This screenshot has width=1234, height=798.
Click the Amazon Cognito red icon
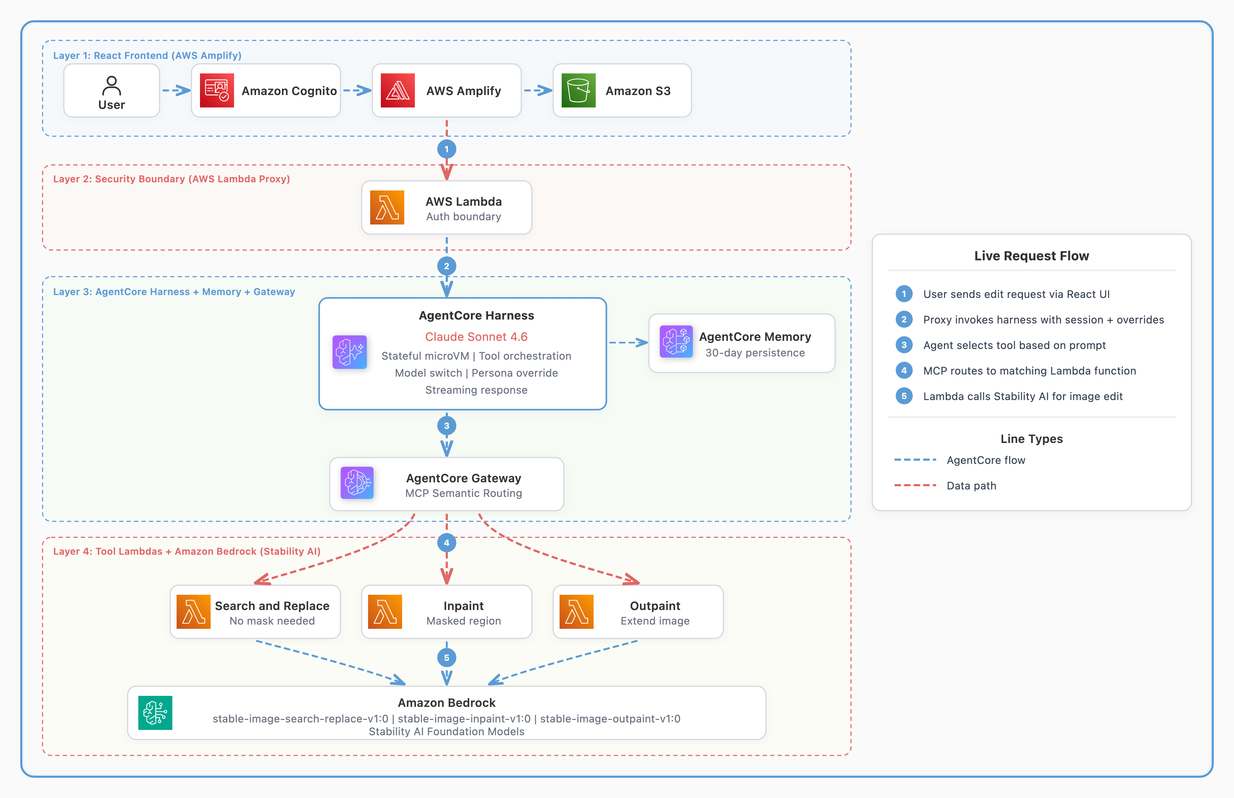217,90
